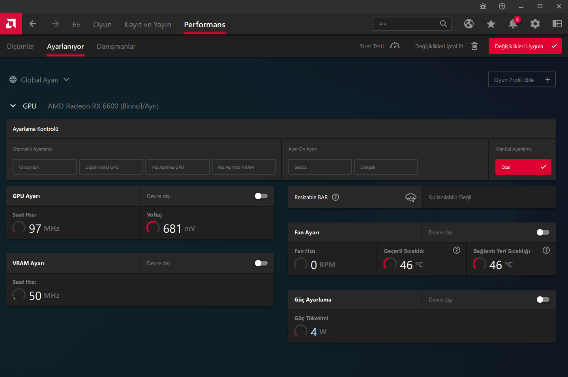Toggle the sidebar panel icon
Viewport: 568px width, 377px height.
(557, 24)
